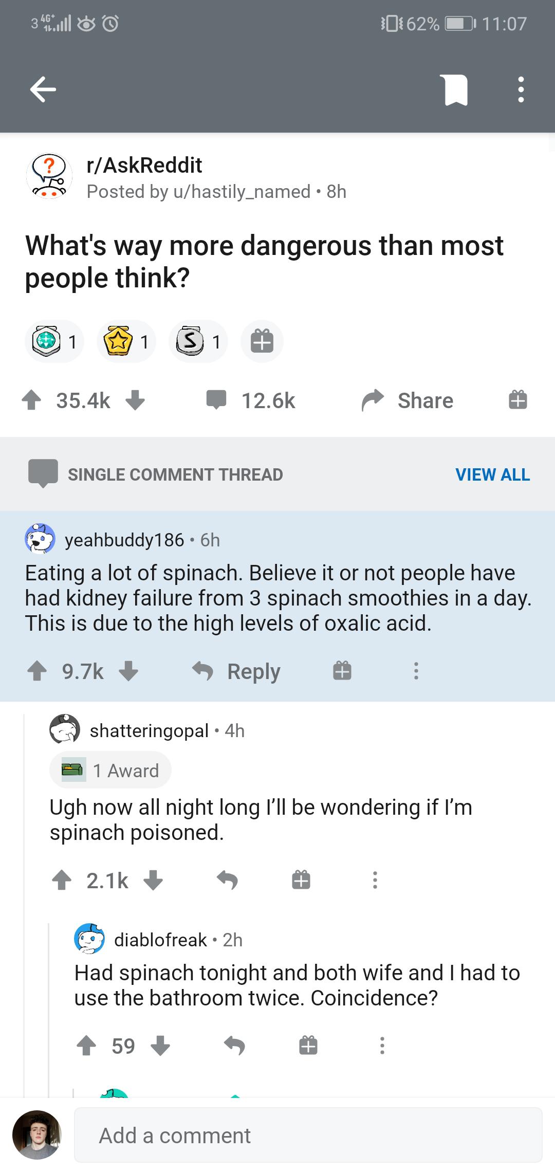Add an award with the gift icon beside the award badges
This screenshot has height=1172, width=555.
[x=262, y=342]
